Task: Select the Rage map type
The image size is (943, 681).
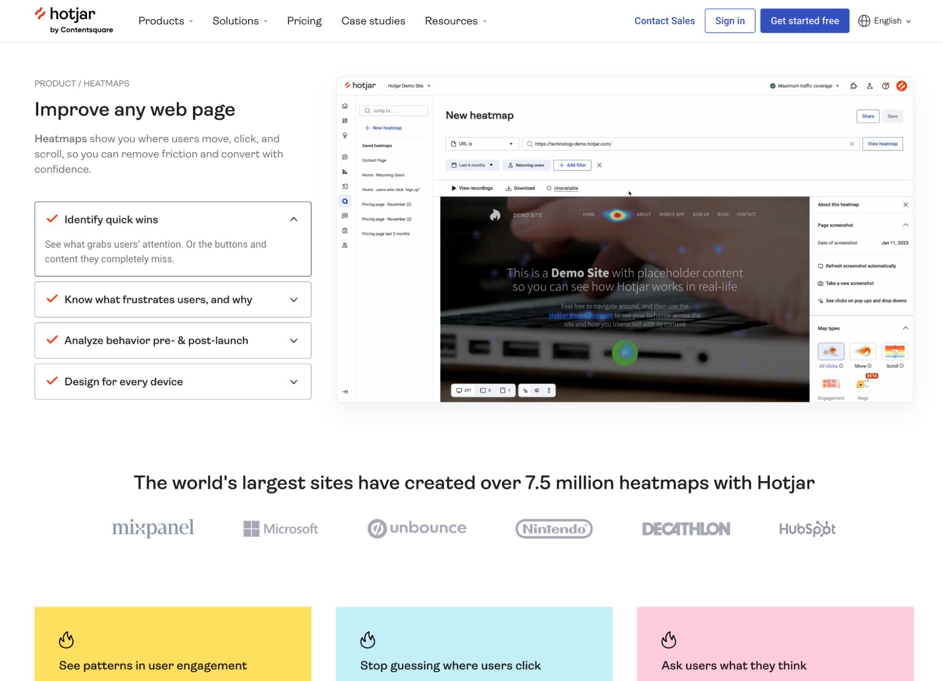Action: [863, 388]
